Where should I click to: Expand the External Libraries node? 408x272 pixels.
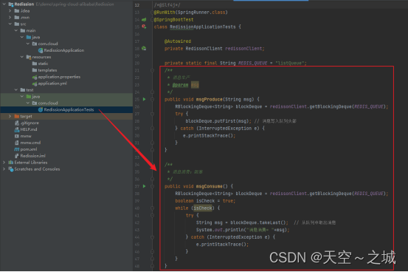point(4,163)
